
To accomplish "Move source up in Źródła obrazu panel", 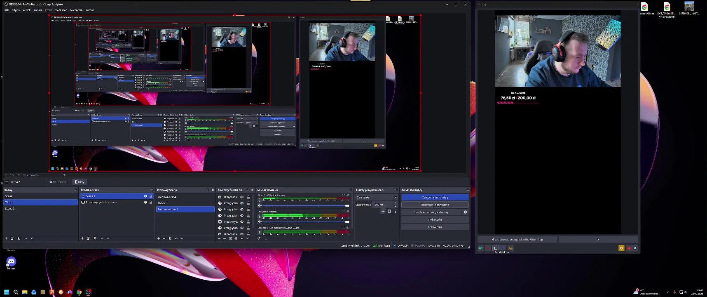I will click(102, 238).
